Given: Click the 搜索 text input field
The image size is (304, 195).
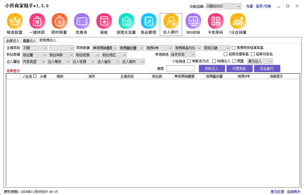Looking at the screenshot, I should [180, 69].
